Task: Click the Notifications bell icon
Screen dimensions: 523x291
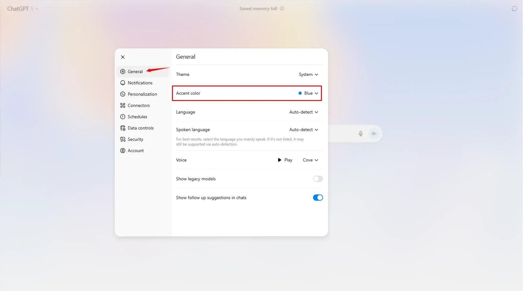Action: pos(123,83)
